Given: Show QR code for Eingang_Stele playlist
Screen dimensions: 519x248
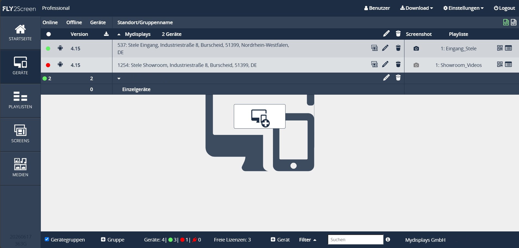Looking at the screenshot, I should point(500,48).
